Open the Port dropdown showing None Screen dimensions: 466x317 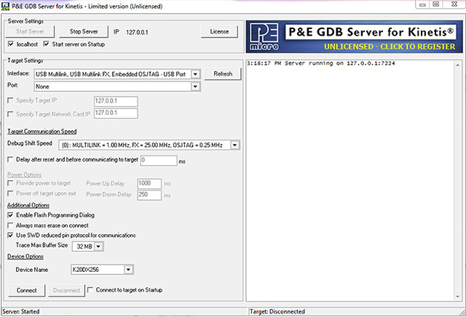pos(117,87)
